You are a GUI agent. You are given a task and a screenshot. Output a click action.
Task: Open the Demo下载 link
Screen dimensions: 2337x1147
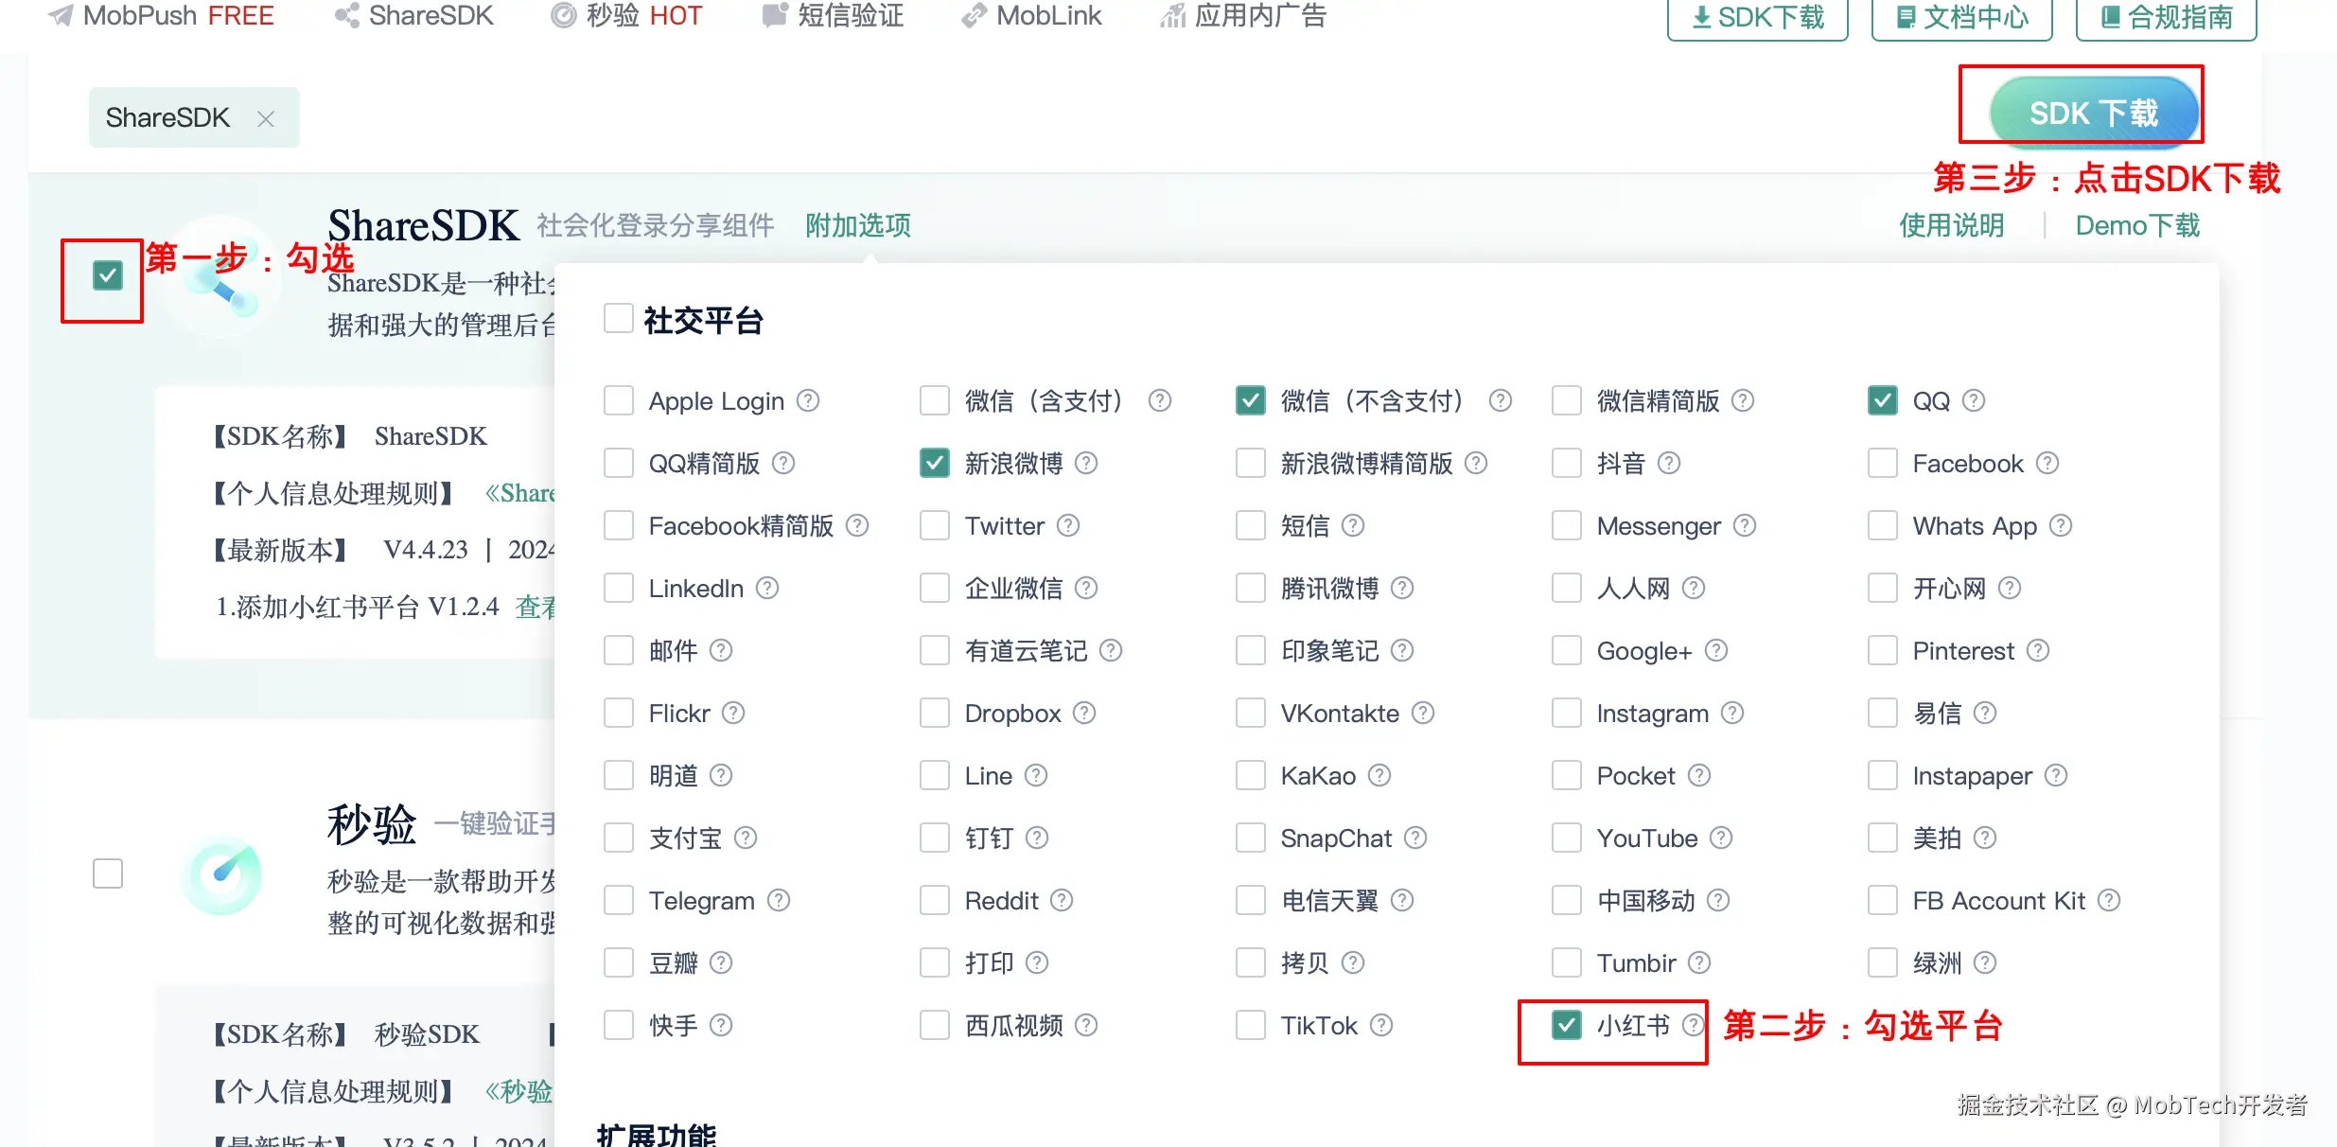[2136, 225]
